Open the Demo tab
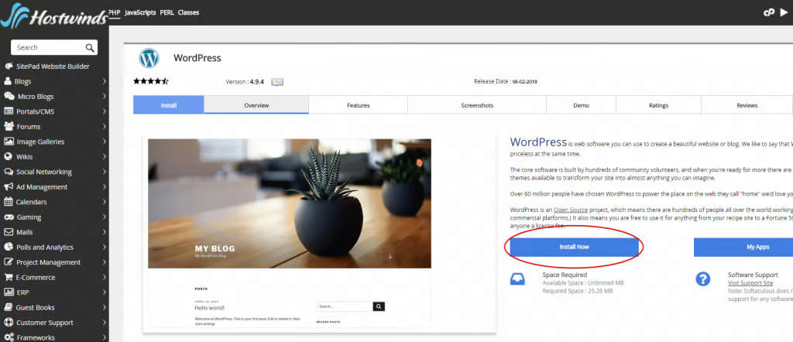Image resolution: width=793 pixels, height=342 pixels. 581,105
